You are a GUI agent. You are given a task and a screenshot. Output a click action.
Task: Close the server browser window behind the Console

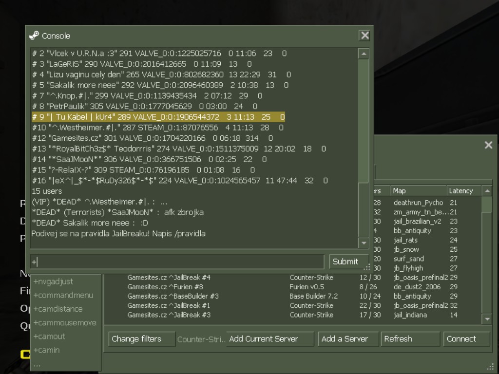pyautogui.click(x=488, y=145)
